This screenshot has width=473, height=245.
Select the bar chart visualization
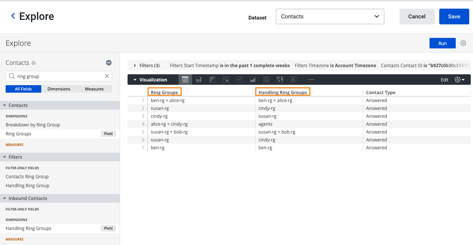pyautogui.click(x=212, y=79)
